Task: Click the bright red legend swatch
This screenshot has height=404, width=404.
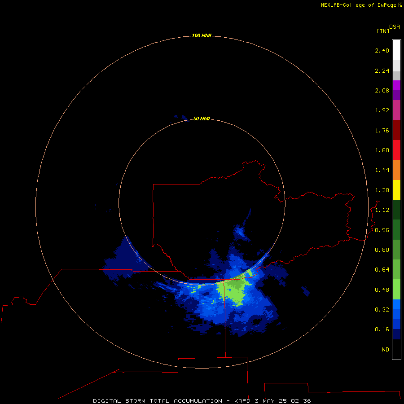Action: tap(396, 150)
